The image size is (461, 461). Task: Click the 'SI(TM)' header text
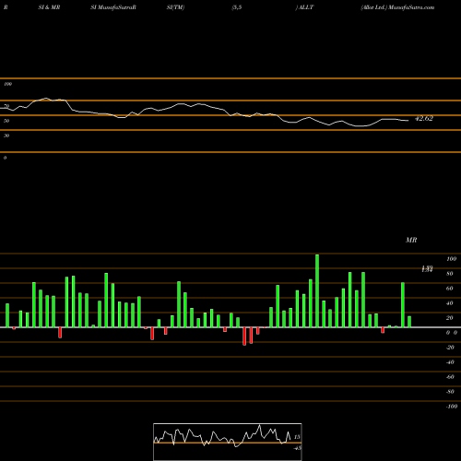175,7
